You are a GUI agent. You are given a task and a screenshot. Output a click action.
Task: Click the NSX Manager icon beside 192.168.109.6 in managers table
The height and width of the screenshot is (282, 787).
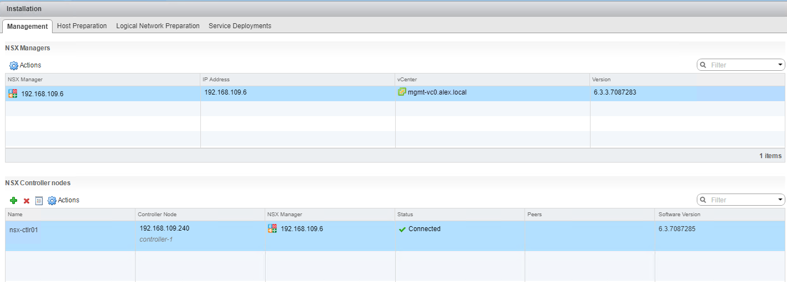tap(13, 93)
